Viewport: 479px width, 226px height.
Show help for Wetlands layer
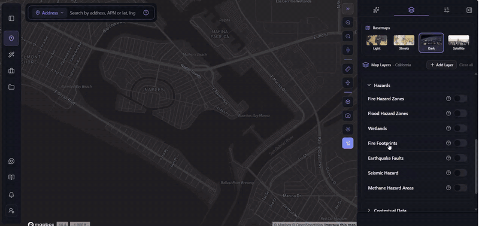coord(448,128)
